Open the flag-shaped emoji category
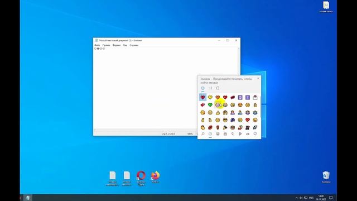Image resolution: width=357 pixels, height=201 pixels. 240,134
